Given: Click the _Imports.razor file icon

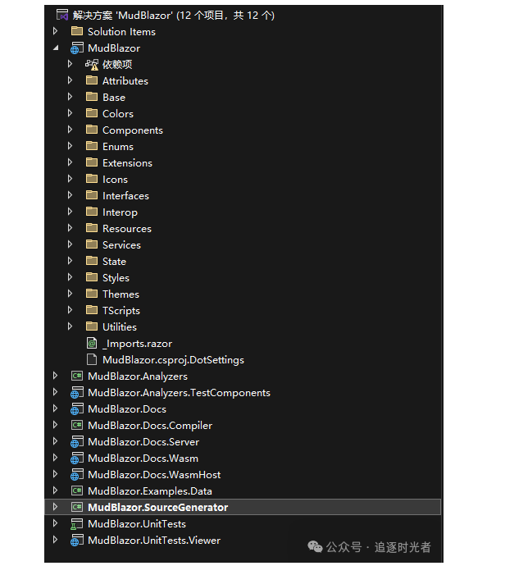Looking at the screenshot, I should pyautogui.click(x=92, y=343).
